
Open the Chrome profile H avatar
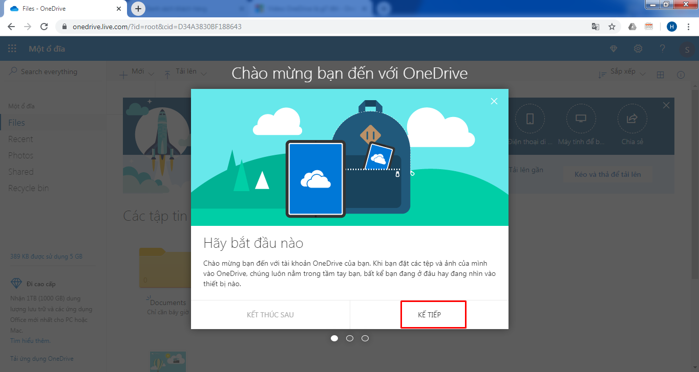point(672,27)
